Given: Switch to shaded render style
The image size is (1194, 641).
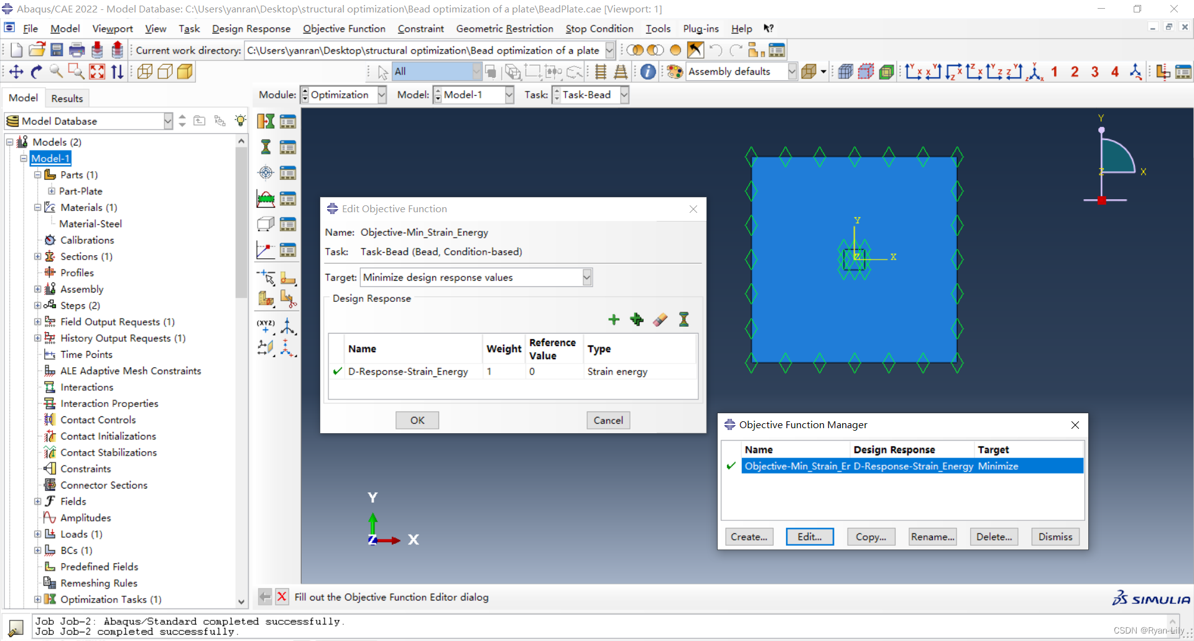Looking at the screenshot, I should tap(185, 72).
